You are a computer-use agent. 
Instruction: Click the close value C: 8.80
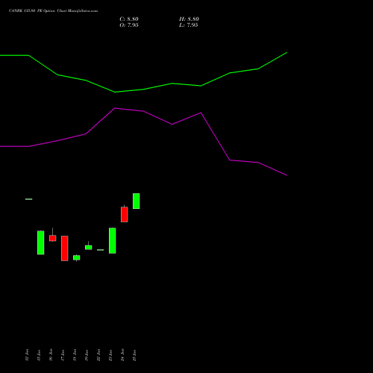[x=129, y=19]
